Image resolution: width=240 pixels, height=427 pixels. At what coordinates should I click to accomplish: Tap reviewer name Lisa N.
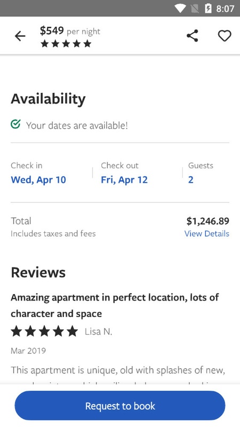click(x=99, y=331)
